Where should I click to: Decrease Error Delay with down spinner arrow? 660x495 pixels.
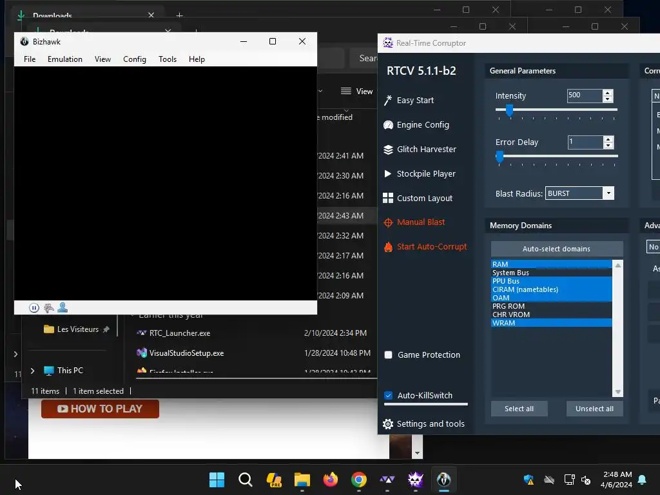608,145
